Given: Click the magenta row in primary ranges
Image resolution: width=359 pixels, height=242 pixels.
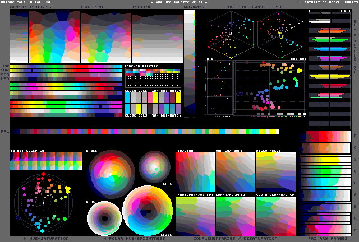Looking at the screenshot, I should (x=324, y=230).
